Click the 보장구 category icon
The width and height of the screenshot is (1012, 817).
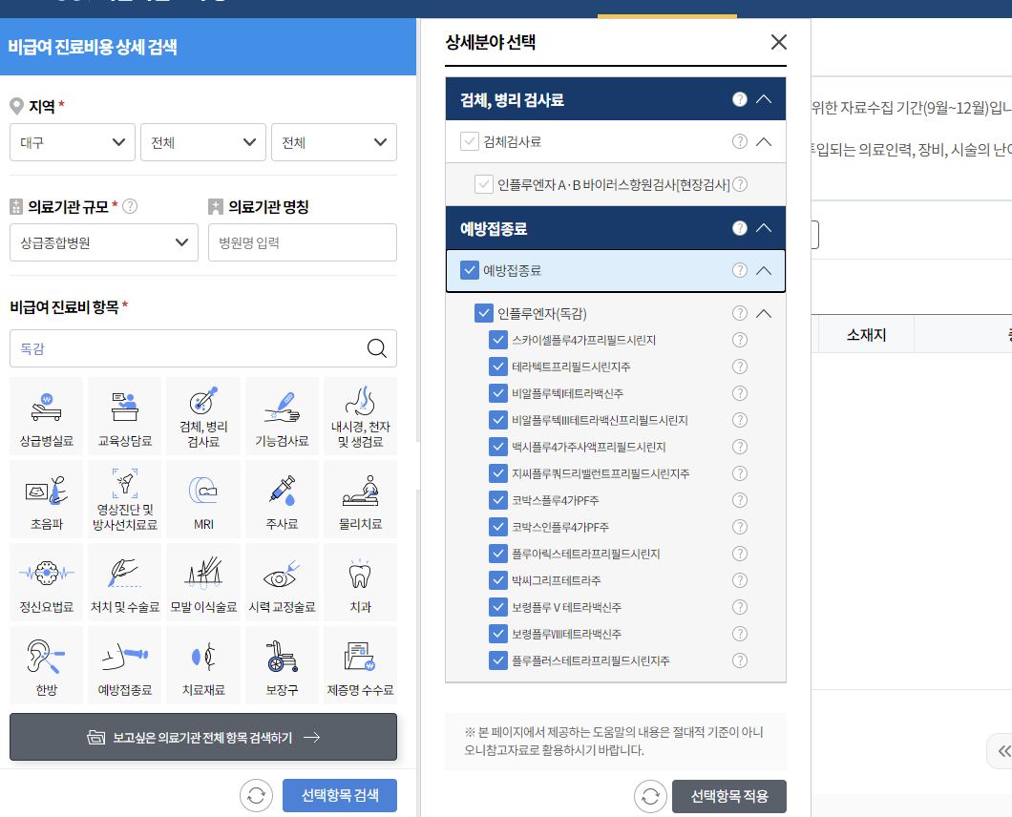pyautogui.click(x=282, y=664)
